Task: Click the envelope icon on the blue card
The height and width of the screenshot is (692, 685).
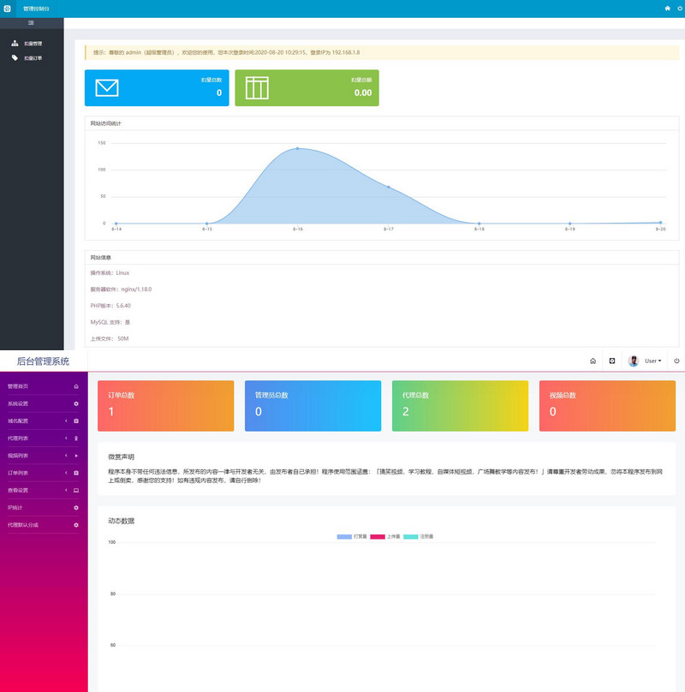Action: click(107, 88)
